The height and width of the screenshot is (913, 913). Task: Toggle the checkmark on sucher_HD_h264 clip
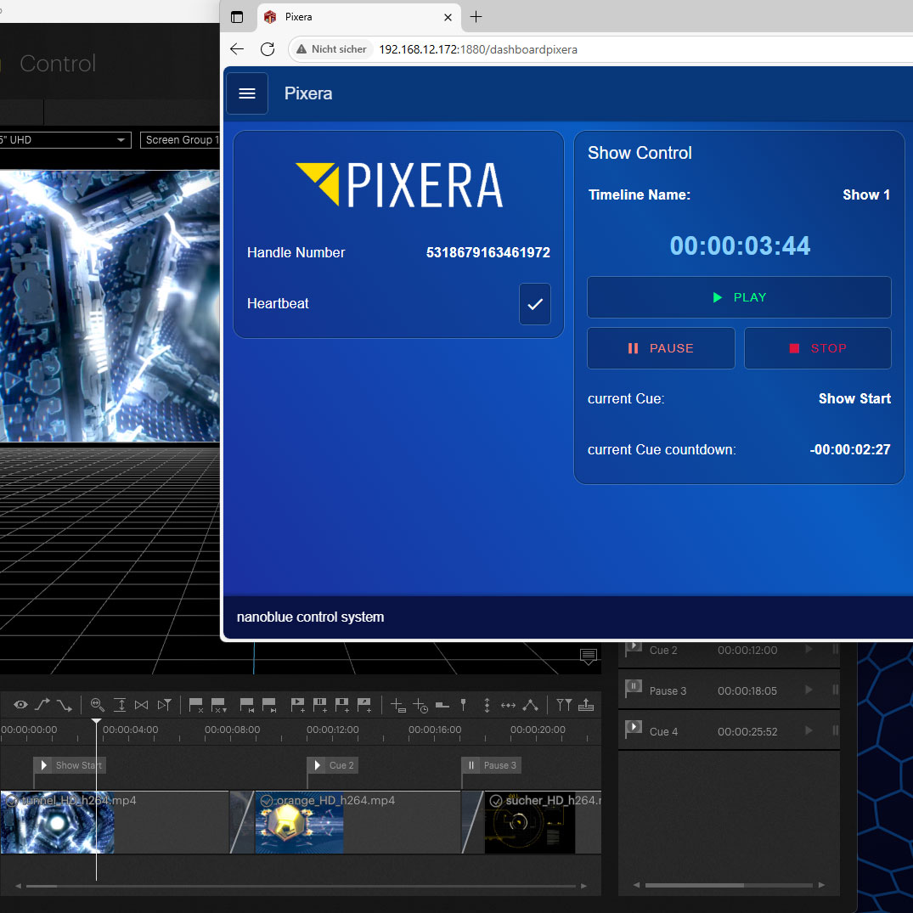pos(496,801)
